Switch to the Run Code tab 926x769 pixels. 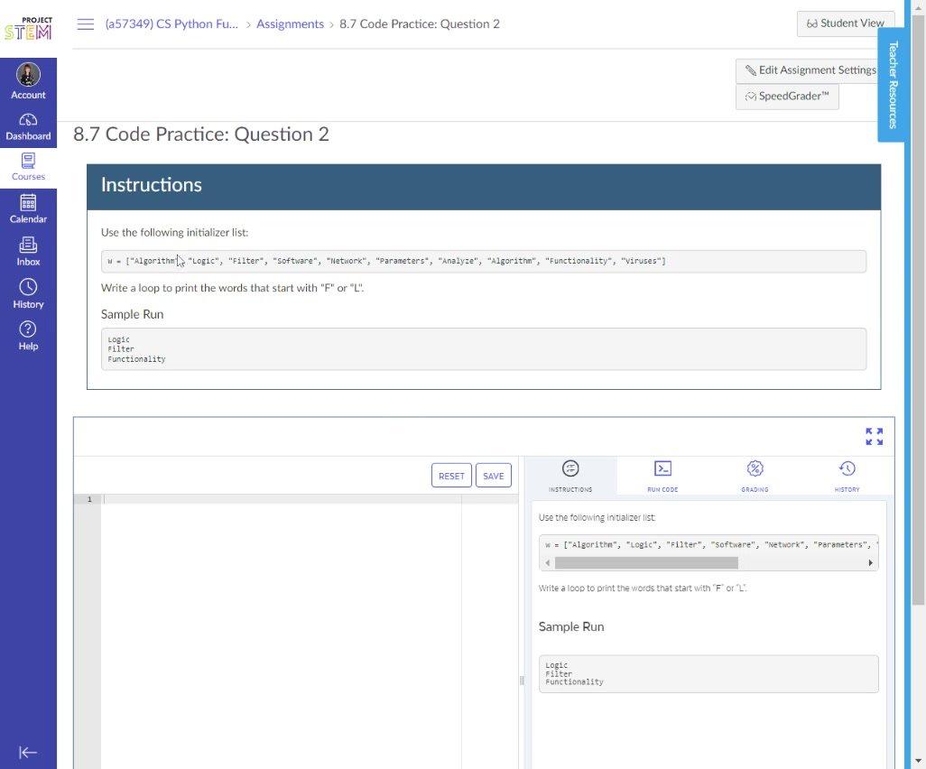[662, 476]
